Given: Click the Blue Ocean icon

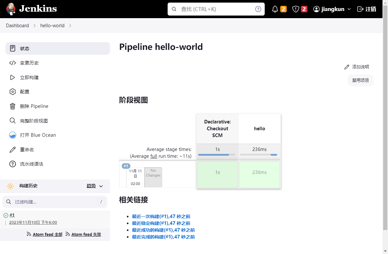Looking at the screenshot, I should tap(13, 135).
